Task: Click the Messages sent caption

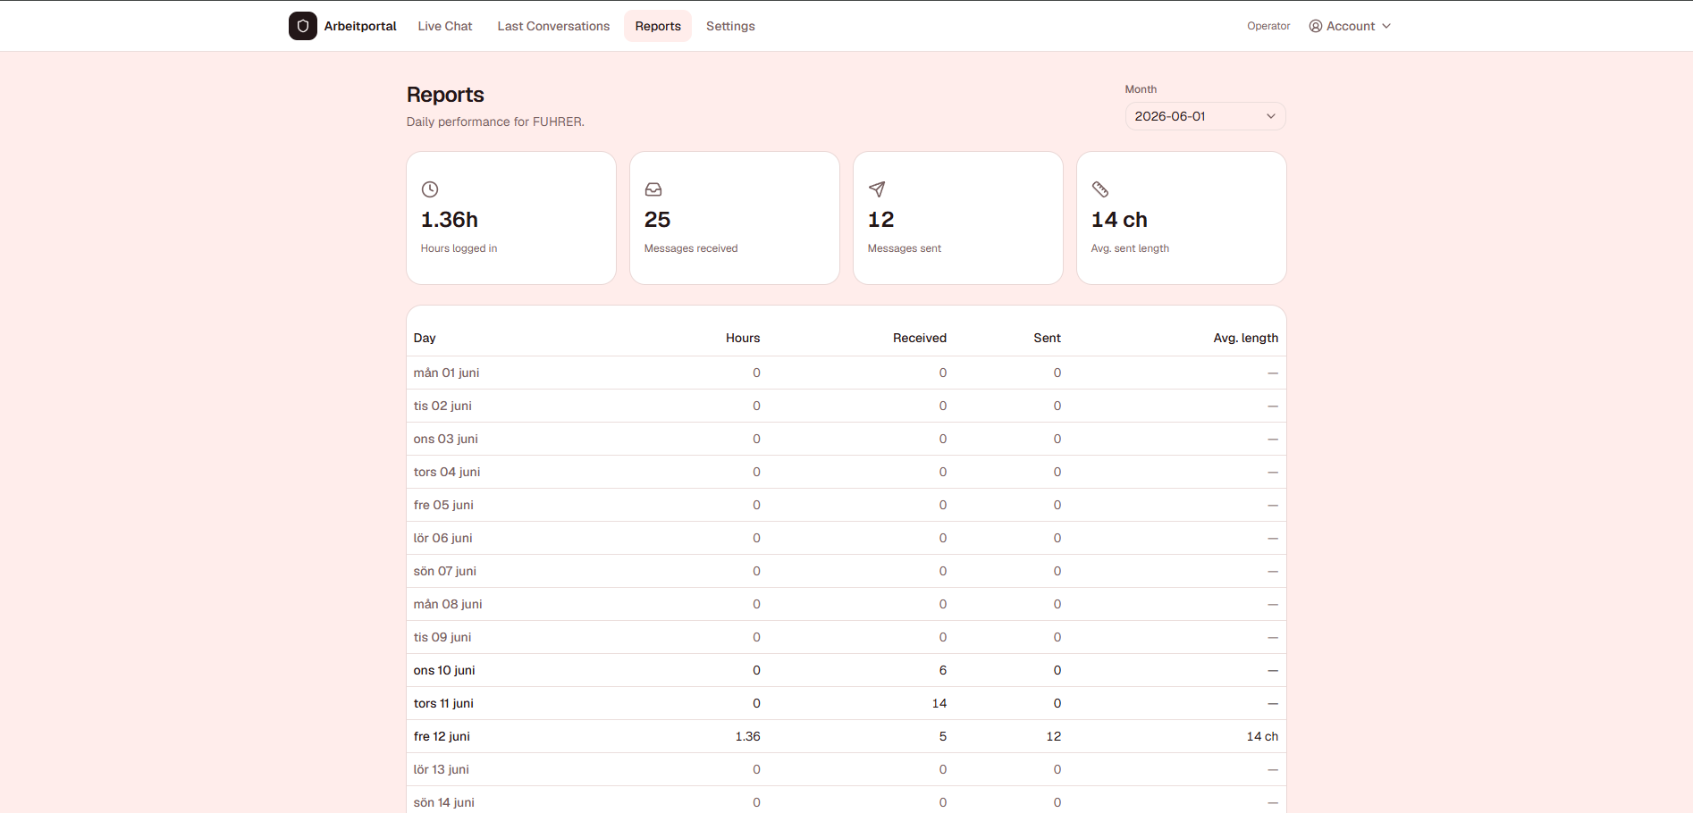Action: tap(904, 248)
